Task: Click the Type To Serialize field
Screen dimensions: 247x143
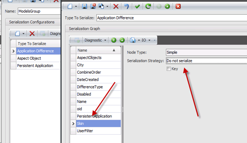Action: coord(172,18)
